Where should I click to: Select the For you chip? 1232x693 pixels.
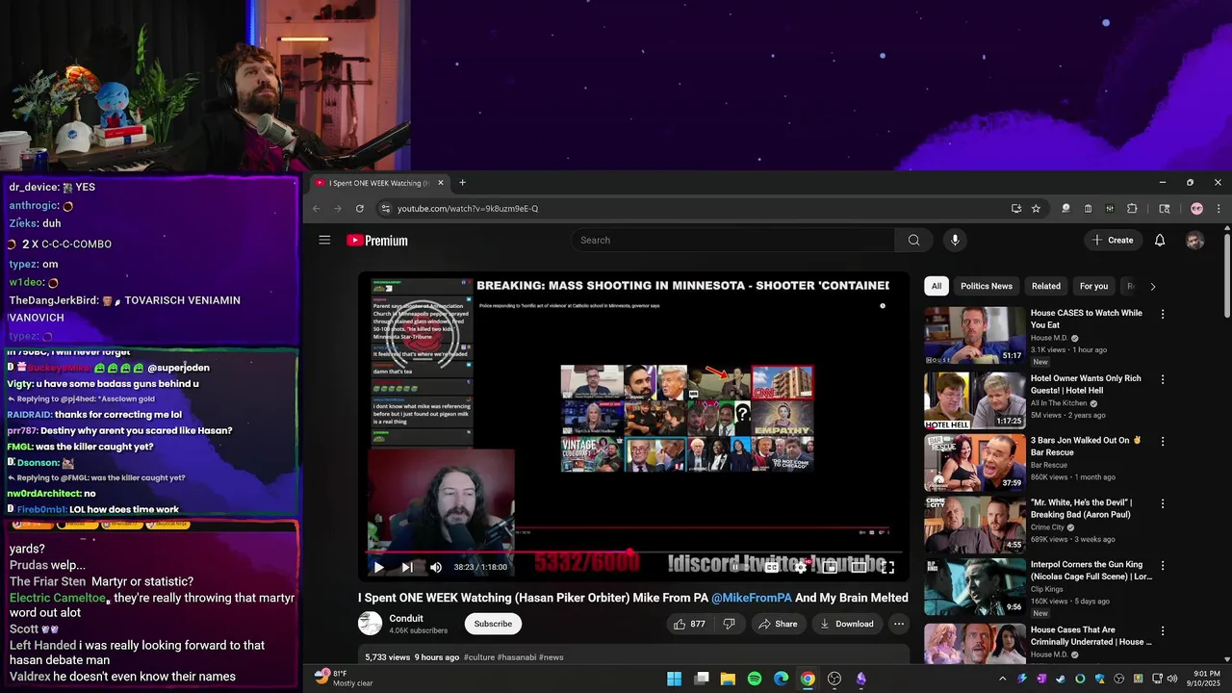[x=1093, y=286]
